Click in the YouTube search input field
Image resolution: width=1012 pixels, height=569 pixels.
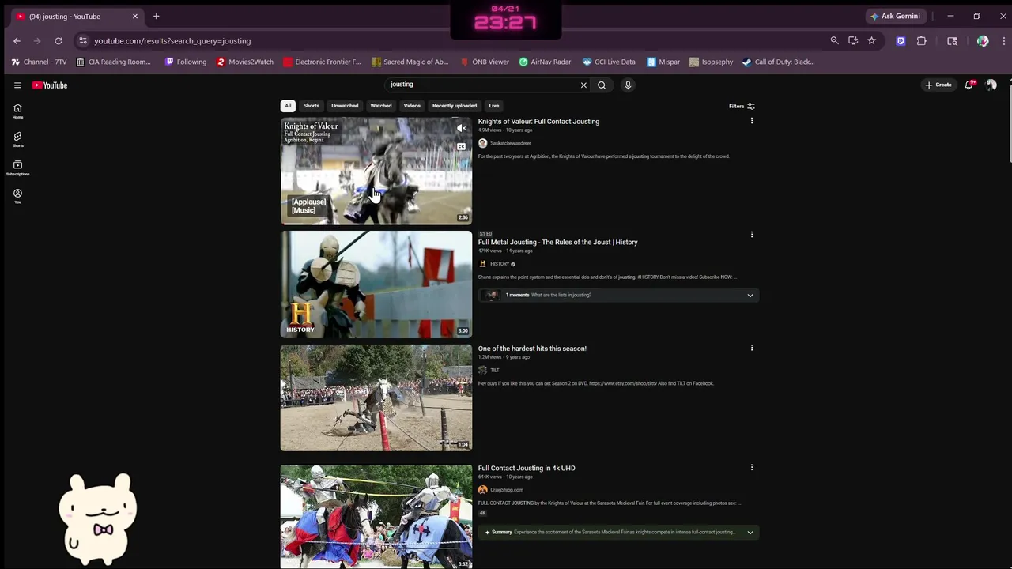coord(482,85)
